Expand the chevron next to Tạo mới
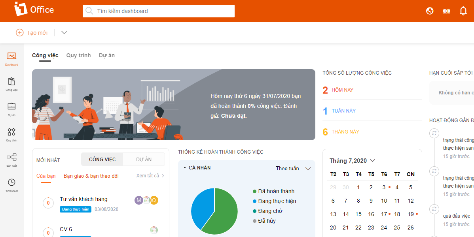The image size is (474, 237). tap(64, 32)
